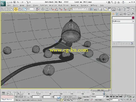Viewport: 136px width, 102px height.
Task: Open the Rendering menu
Action: coord(75,5)
